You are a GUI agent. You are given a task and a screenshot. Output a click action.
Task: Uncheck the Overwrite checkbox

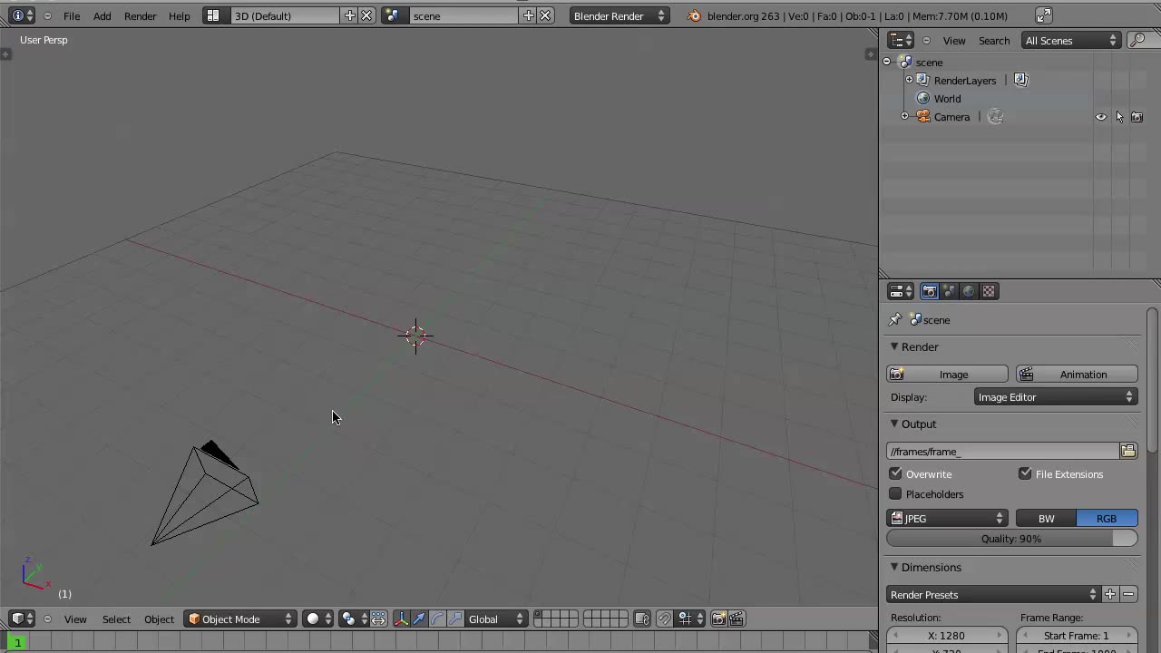[895, 473]
